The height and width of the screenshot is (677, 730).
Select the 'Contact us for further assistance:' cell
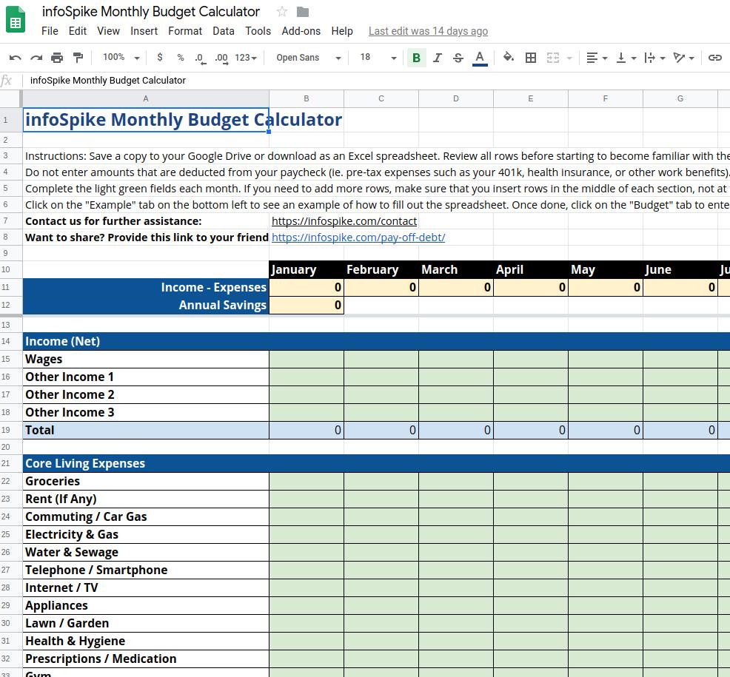(x=146, y=221)
